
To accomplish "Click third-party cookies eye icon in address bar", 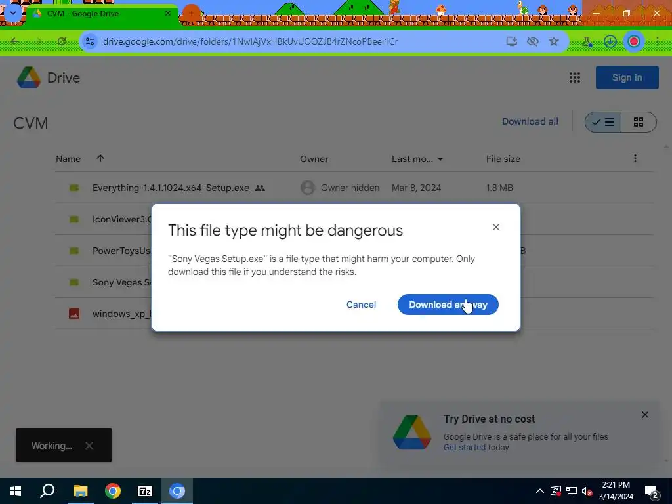I will pos(533,41).
